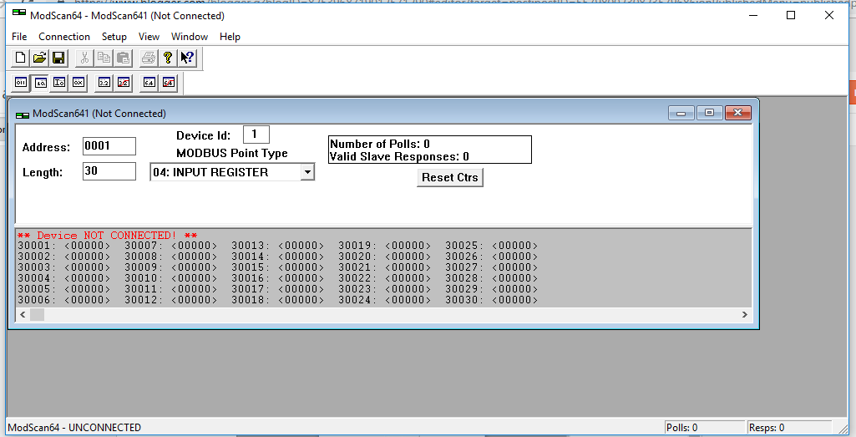Create a new document with New icon
The width and height of the screenshot is (856, 437).
pyautogui.click(x=21, y=58)
